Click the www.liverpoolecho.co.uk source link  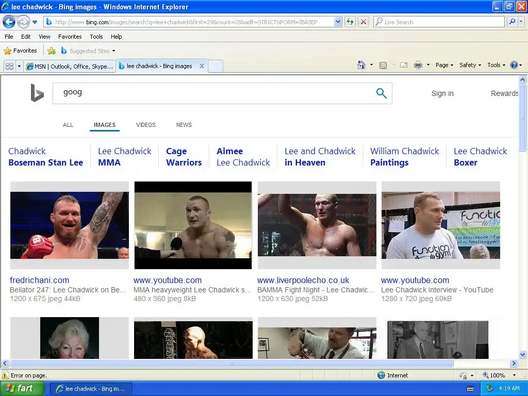[x=303, y=280]
